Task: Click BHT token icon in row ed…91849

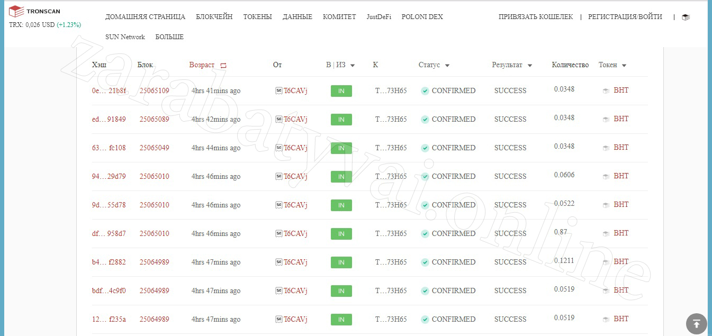Action: [x=606, y=119]
